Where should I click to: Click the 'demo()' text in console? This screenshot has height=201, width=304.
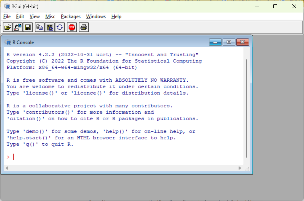coord(35,131)
